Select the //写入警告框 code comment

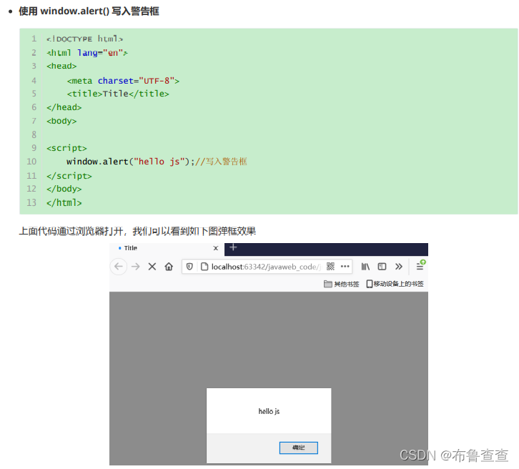[221, 162]
